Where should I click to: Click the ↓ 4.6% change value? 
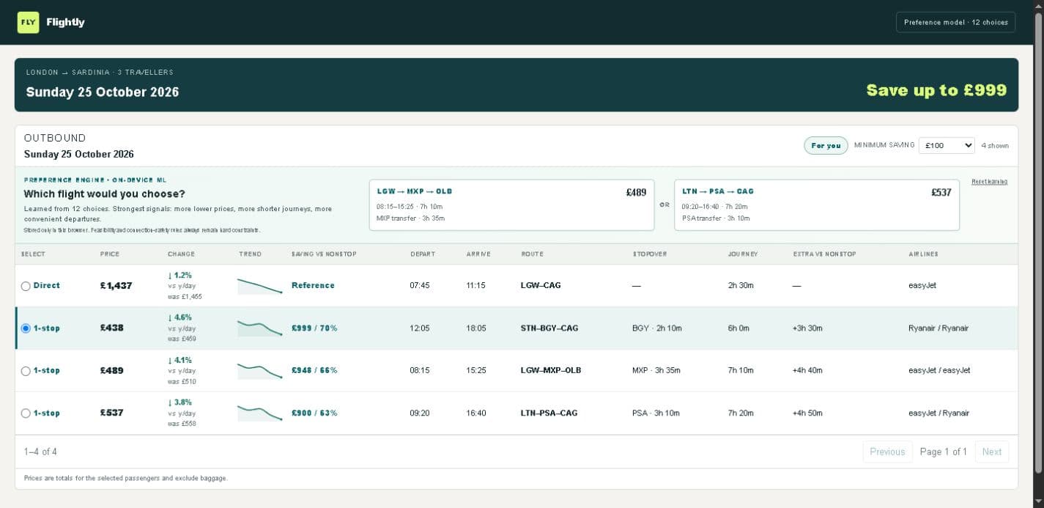point(179,318)
